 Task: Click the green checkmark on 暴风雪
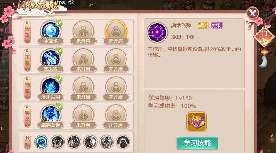[x=59, y=51]
